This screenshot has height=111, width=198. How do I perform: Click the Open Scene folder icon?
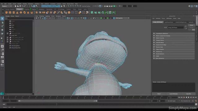pyautogui.click(x=18, y=6)
